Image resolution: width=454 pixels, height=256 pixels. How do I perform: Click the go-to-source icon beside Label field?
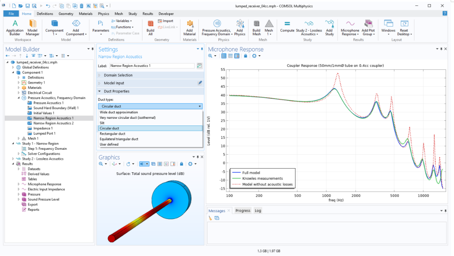(200, 66)
